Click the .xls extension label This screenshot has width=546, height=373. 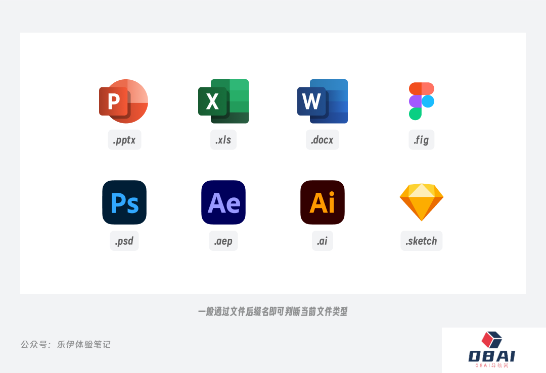223,140
